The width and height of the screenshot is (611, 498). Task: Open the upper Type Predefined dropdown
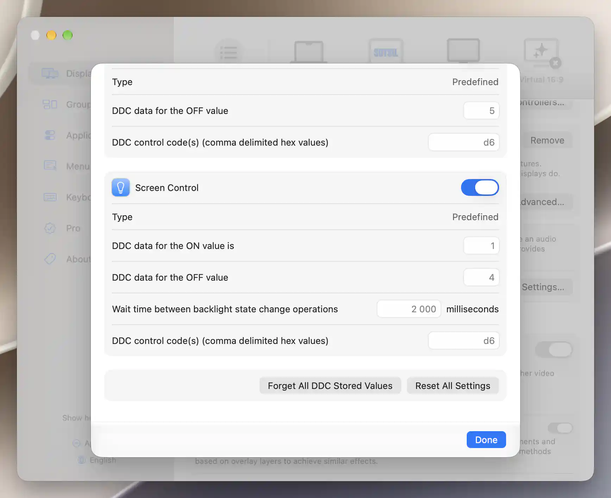475,82
